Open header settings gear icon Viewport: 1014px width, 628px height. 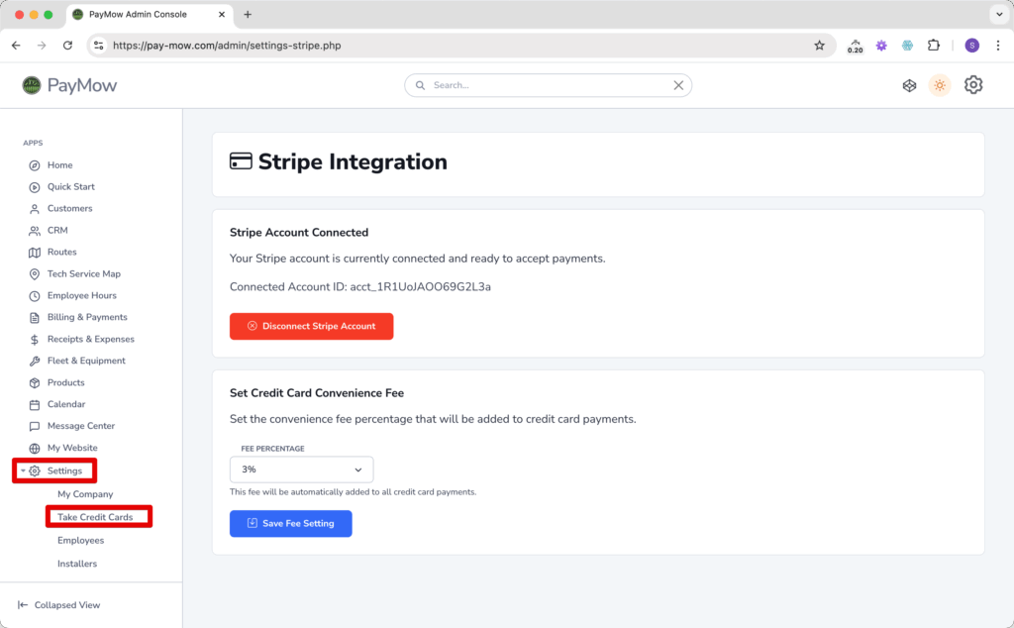973,85
